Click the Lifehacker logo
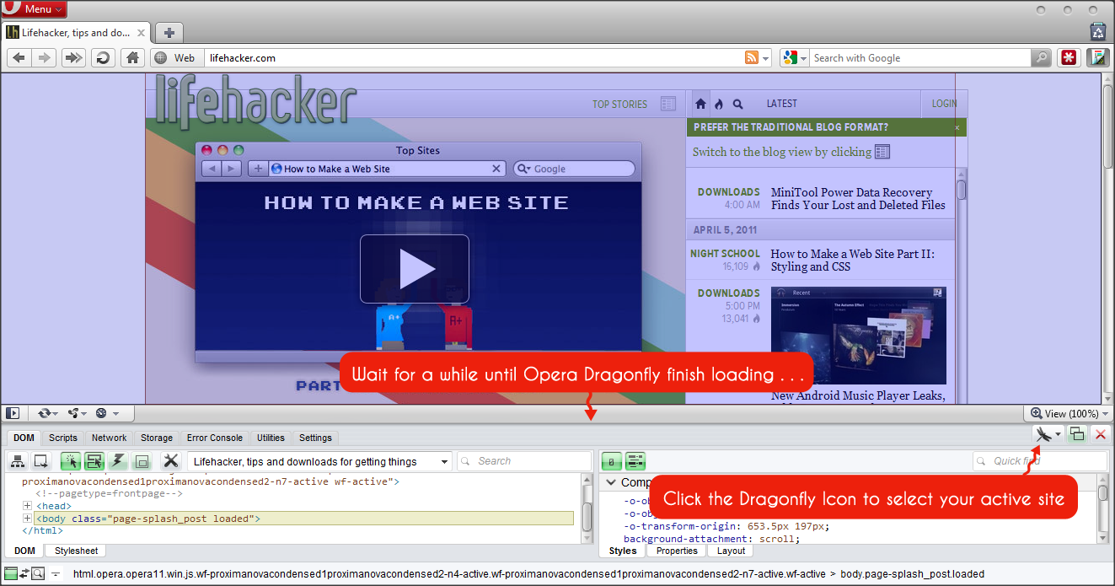Screen dimensions: 1115x586 coord(256,103)
